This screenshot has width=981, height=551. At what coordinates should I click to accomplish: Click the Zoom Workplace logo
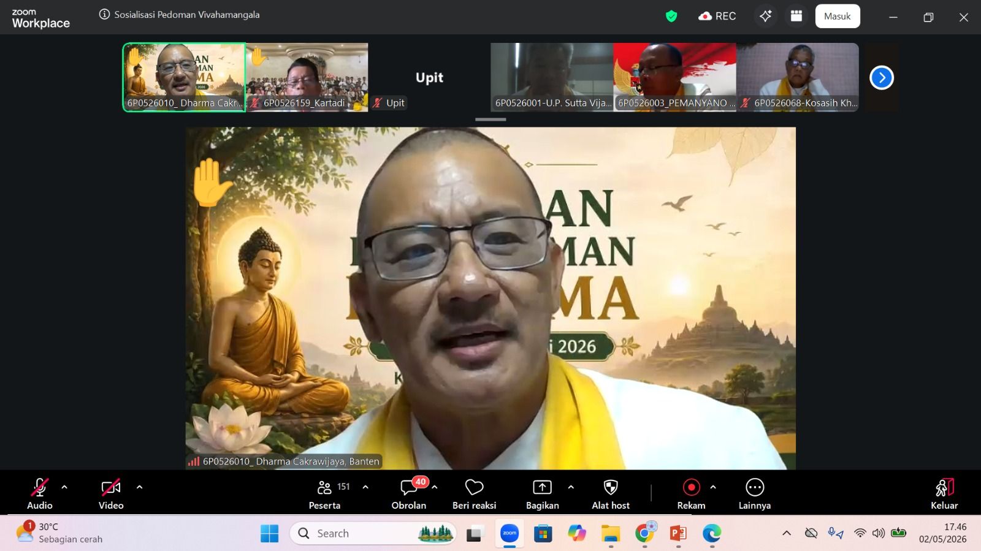point(41,19)
